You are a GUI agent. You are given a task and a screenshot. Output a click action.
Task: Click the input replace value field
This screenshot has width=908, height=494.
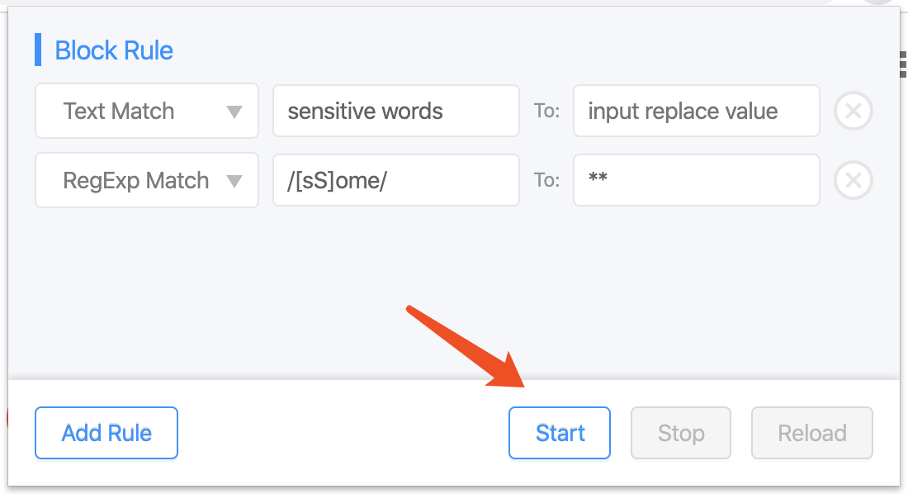697,111
